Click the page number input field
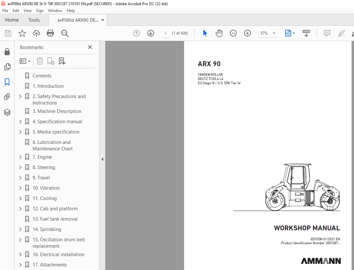Viewport: 354px width, 270px height. (165, 33)
